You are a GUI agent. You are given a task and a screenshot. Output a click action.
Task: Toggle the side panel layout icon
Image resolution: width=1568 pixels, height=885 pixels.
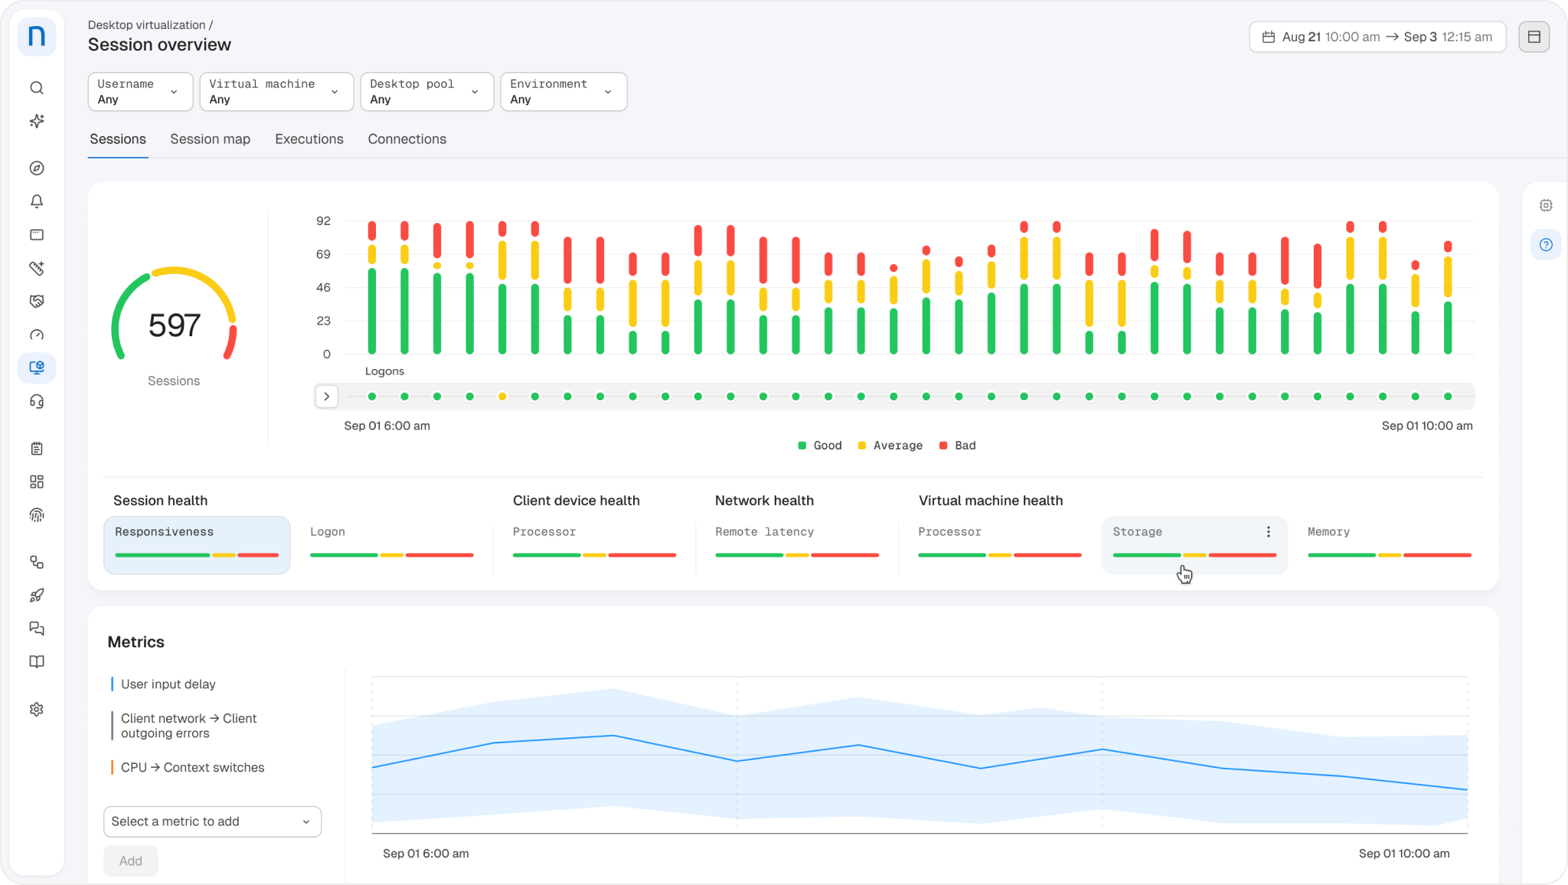1534,37
